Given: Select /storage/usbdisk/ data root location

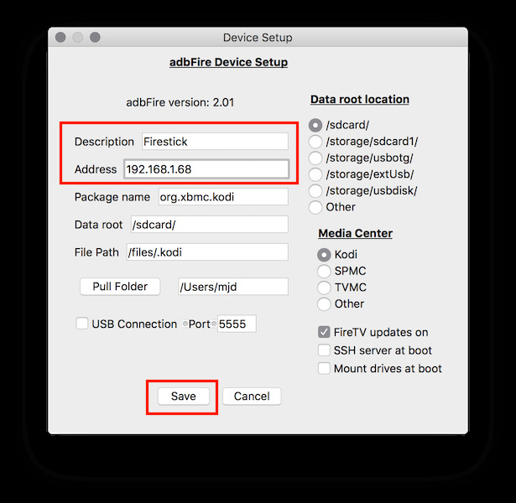Looking at the screenshot, I should coord(315,190).
